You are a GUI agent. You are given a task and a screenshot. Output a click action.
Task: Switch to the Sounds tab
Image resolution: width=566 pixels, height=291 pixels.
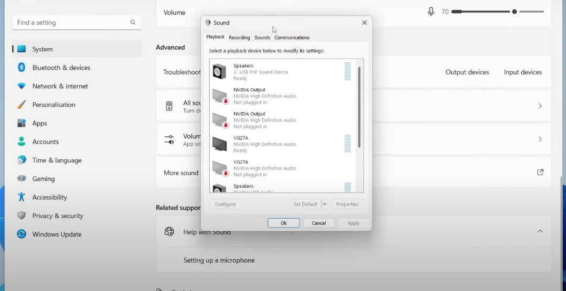[262, 38]
